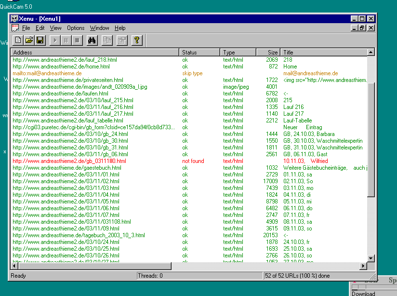Click the horizontal scrollbar thumb
Image resolution: width=397 pixels, height=296 pixels.
[95, 266]
